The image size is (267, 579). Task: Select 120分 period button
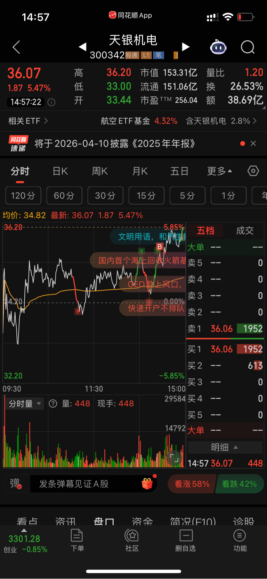[x=23, y=195]
